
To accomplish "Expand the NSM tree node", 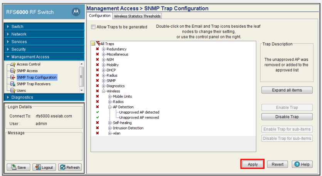I will pos(104,60).
